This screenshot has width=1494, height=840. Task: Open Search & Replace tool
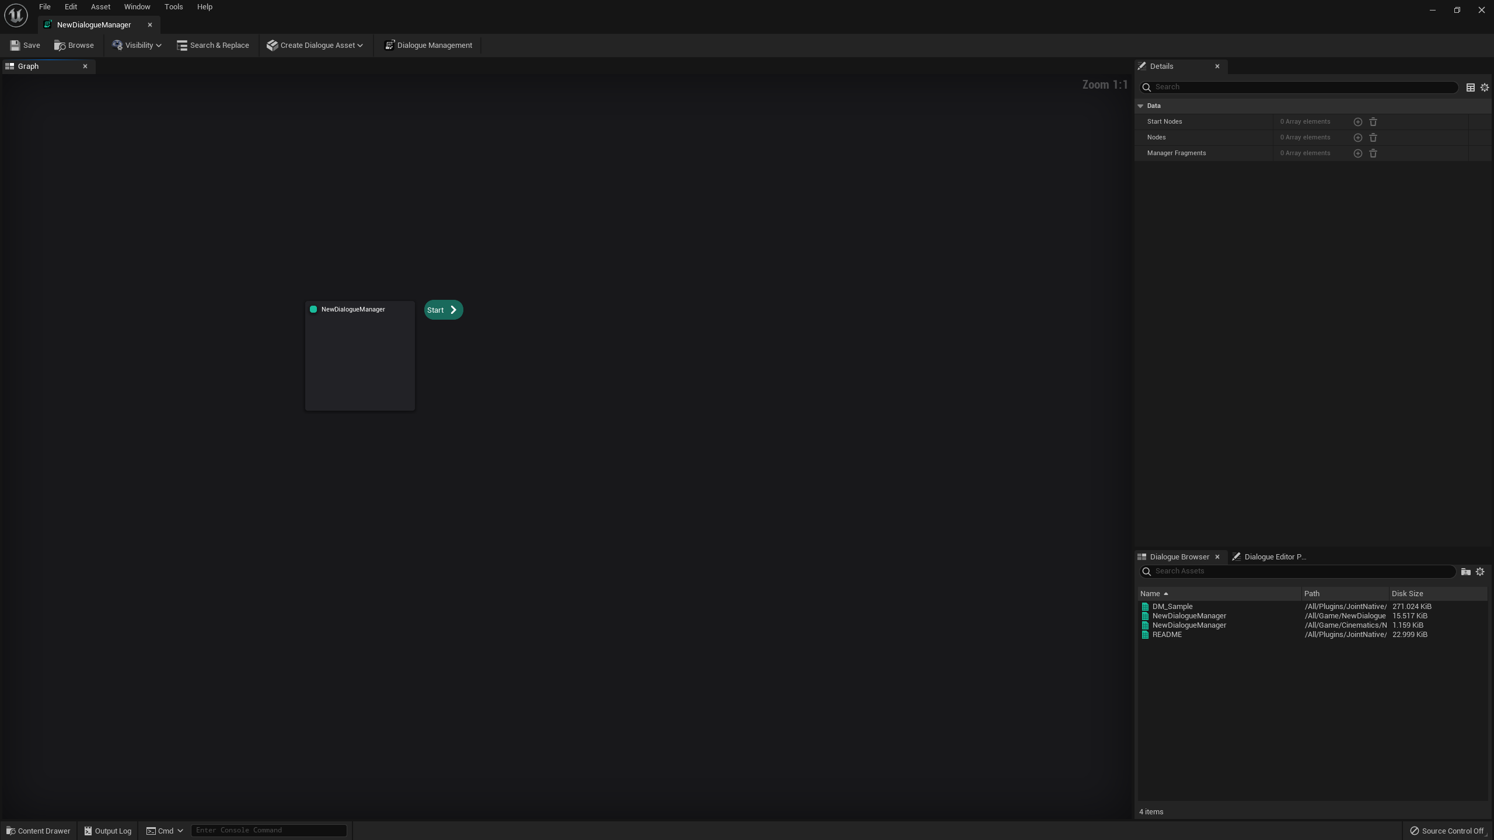click(213, 45)
